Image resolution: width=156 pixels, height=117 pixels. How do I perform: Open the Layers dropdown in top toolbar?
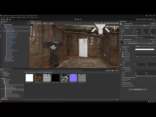[x=145, y=19]
